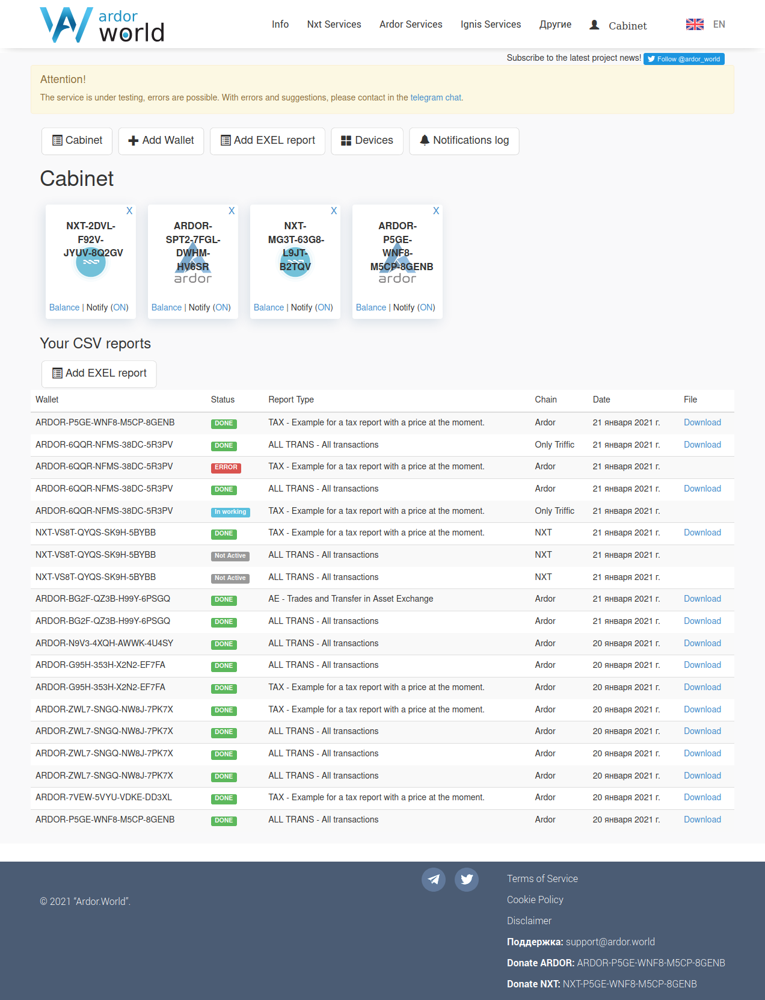The width and height of the screenshot is (765, 1000).
Task: Click the In working status badge
Action: 230,512
